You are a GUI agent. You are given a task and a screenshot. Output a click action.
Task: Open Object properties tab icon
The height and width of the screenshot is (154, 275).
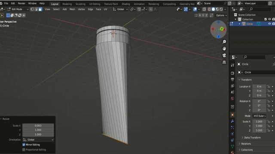pyautogui.click(x=232, y=115)
